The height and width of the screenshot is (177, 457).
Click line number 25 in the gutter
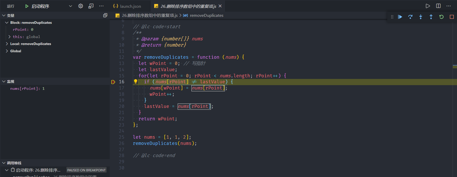click(122, 137)
